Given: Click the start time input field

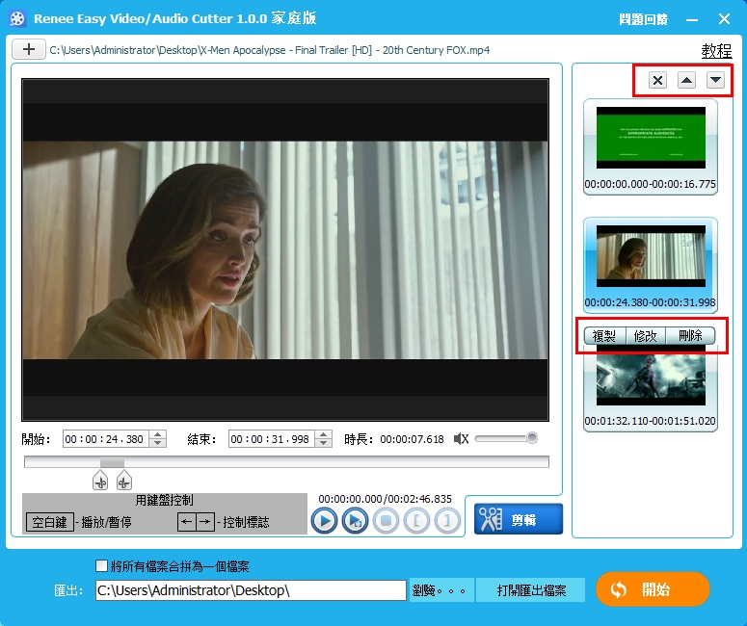Looking at the screenshot, I should (x=106, y=439).
